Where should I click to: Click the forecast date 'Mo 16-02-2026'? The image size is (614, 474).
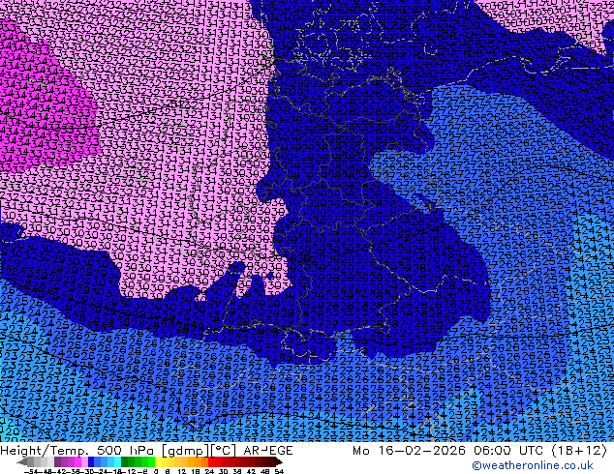(409, 451)
